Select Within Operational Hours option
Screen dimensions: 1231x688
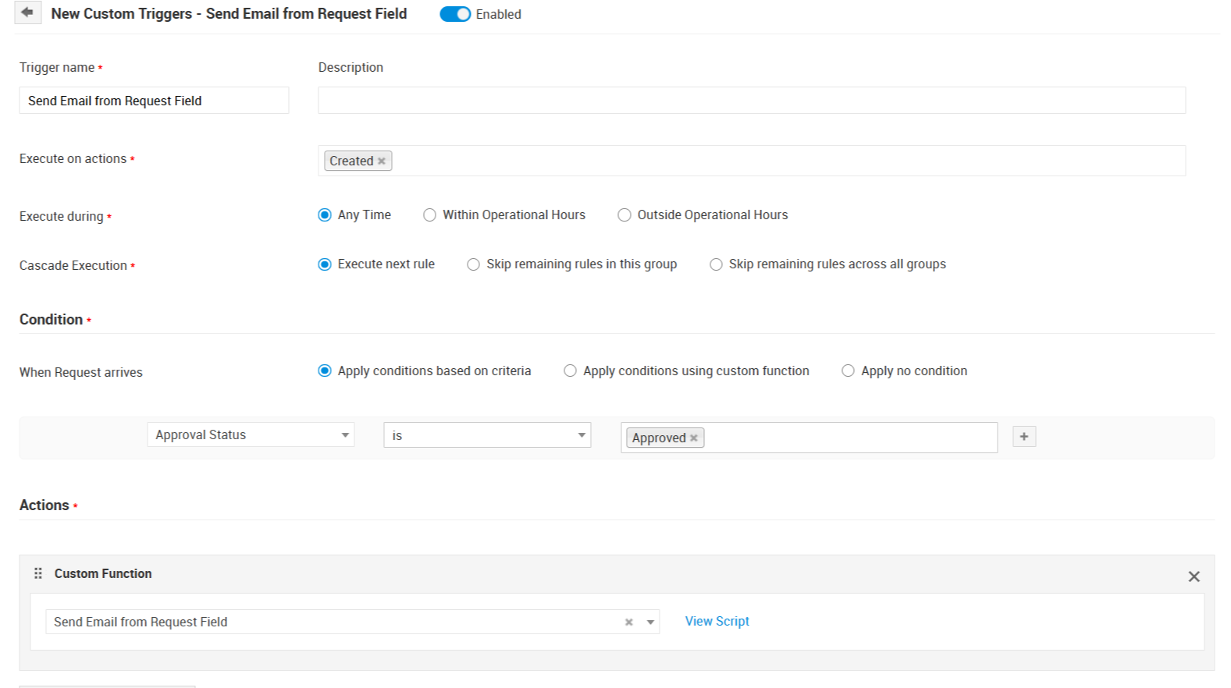click(x=430, y=215)
